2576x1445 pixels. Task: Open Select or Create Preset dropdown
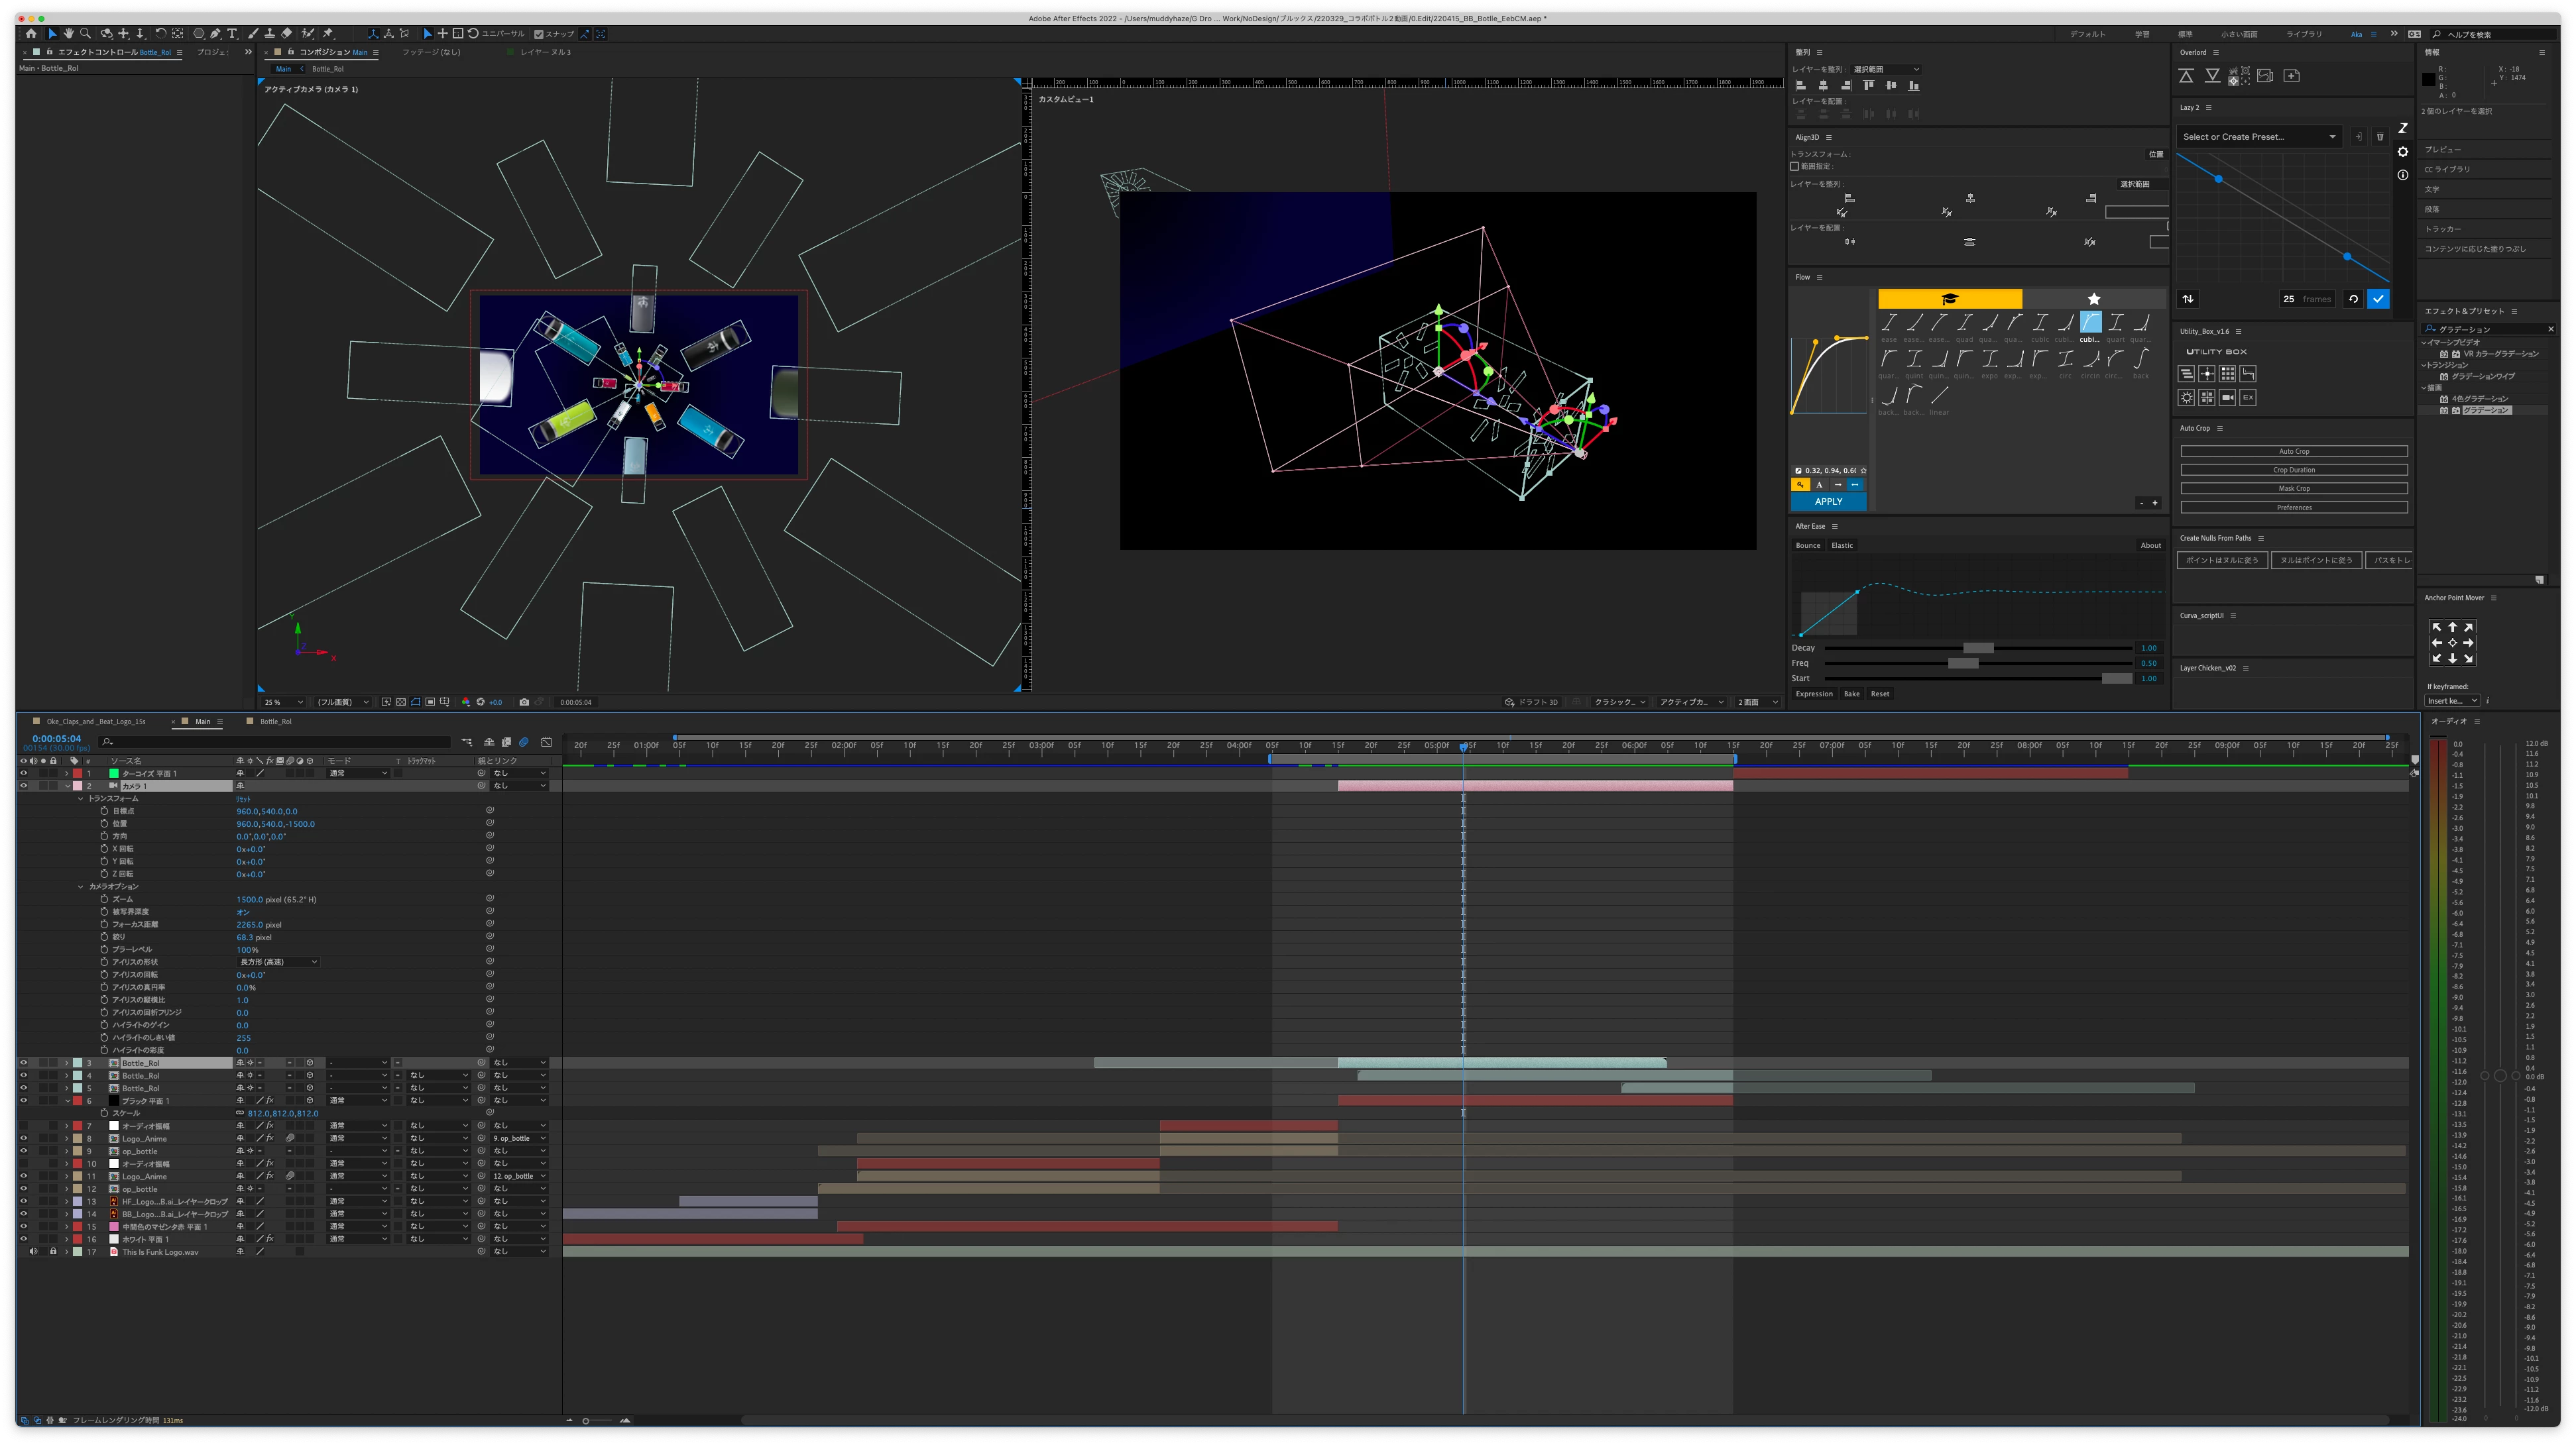(x=2258, y=137)
